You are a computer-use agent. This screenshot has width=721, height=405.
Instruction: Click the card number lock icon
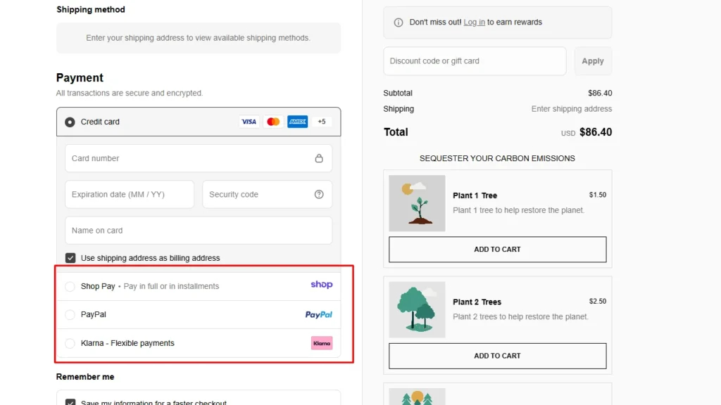[x=319, y=158]
